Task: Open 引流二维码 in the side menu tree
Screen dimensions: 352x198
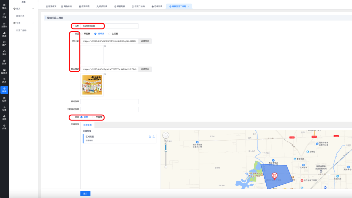Action: tap(21, 31)
